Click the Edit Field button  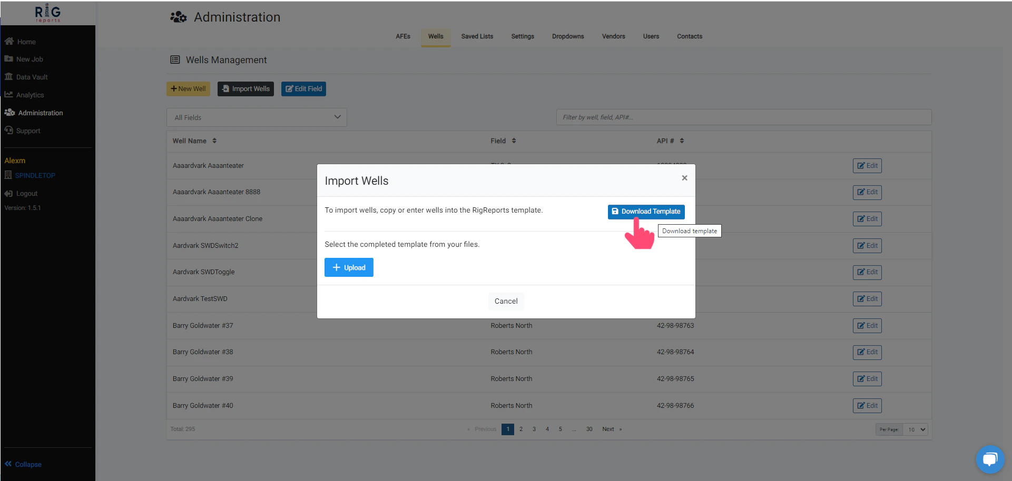pyautogui.click(x=303, y=89)
